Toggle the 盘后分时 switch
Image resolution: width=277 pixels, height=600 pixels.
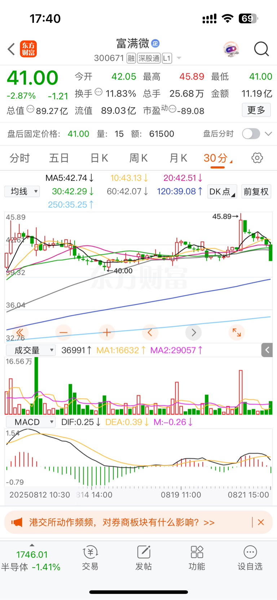[x=251, y=134]
